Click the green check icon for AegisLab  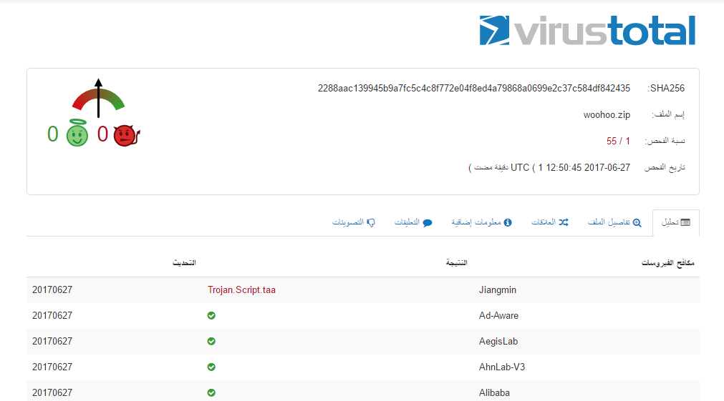click(x=211, y=342)
